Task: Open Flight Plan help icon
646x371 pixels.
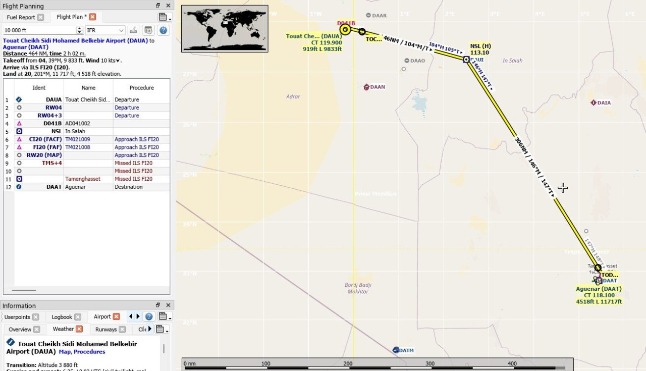Action: click(163, 30)
